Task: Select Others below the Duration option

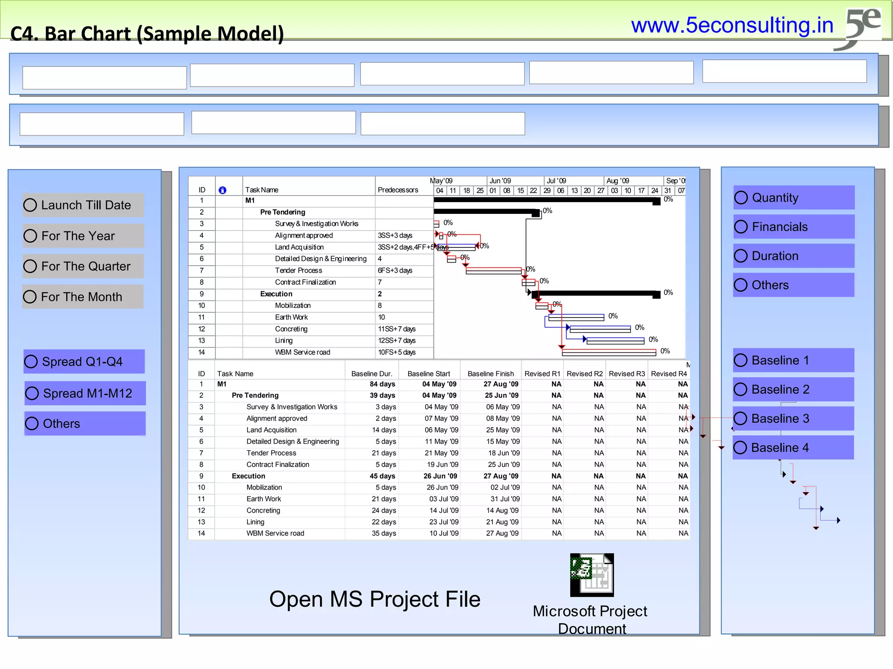Action: [x=794, y=285]
